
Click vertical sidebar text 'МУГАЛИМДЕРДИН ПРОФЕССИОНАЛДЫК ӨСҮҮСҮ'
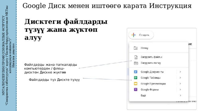coord(3,55)
